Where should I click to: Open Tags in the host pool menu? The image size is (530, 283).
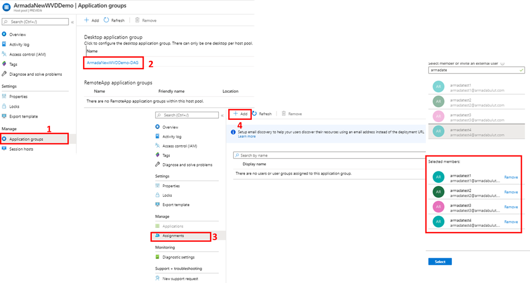(13, 64)
